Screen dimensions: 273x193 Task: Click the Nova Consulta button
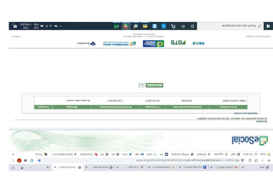click(x=155, y=85)
